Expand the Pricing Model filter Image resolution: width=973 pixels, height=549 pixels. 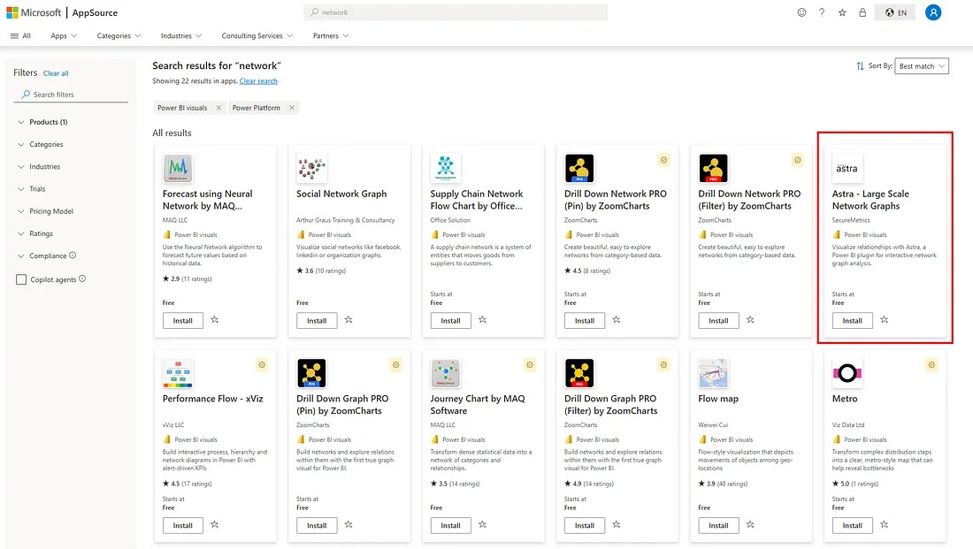[45, 211]
